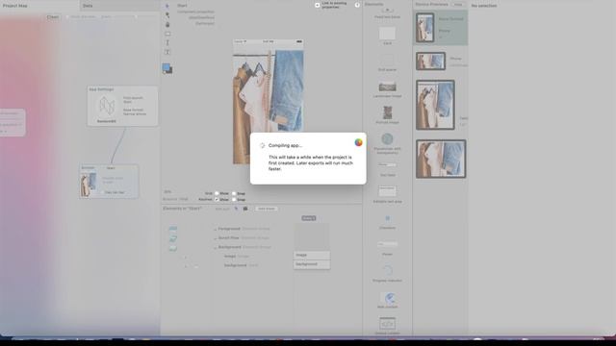Toggle the Keylines Show checkbox
Viewport: 616px width, 346px height.
tap(217, 199)
